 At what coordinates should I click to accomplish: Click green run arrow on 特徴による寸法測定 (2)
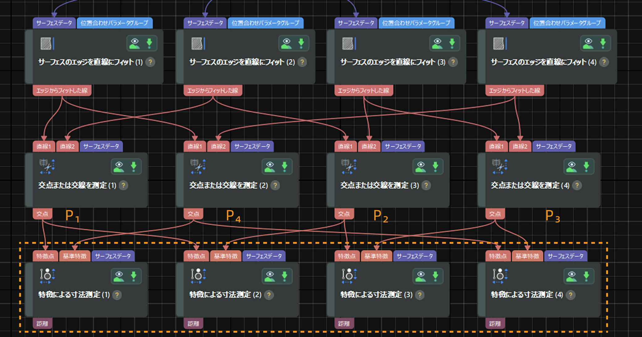[285, 276]
